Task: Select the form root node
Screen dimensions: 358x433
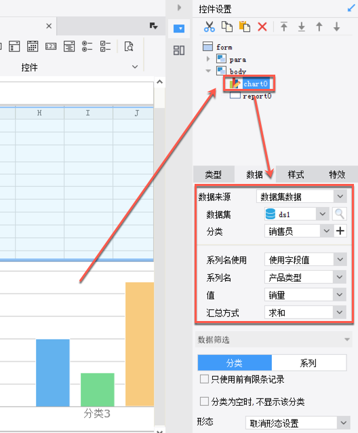Action: coord(224,48)
